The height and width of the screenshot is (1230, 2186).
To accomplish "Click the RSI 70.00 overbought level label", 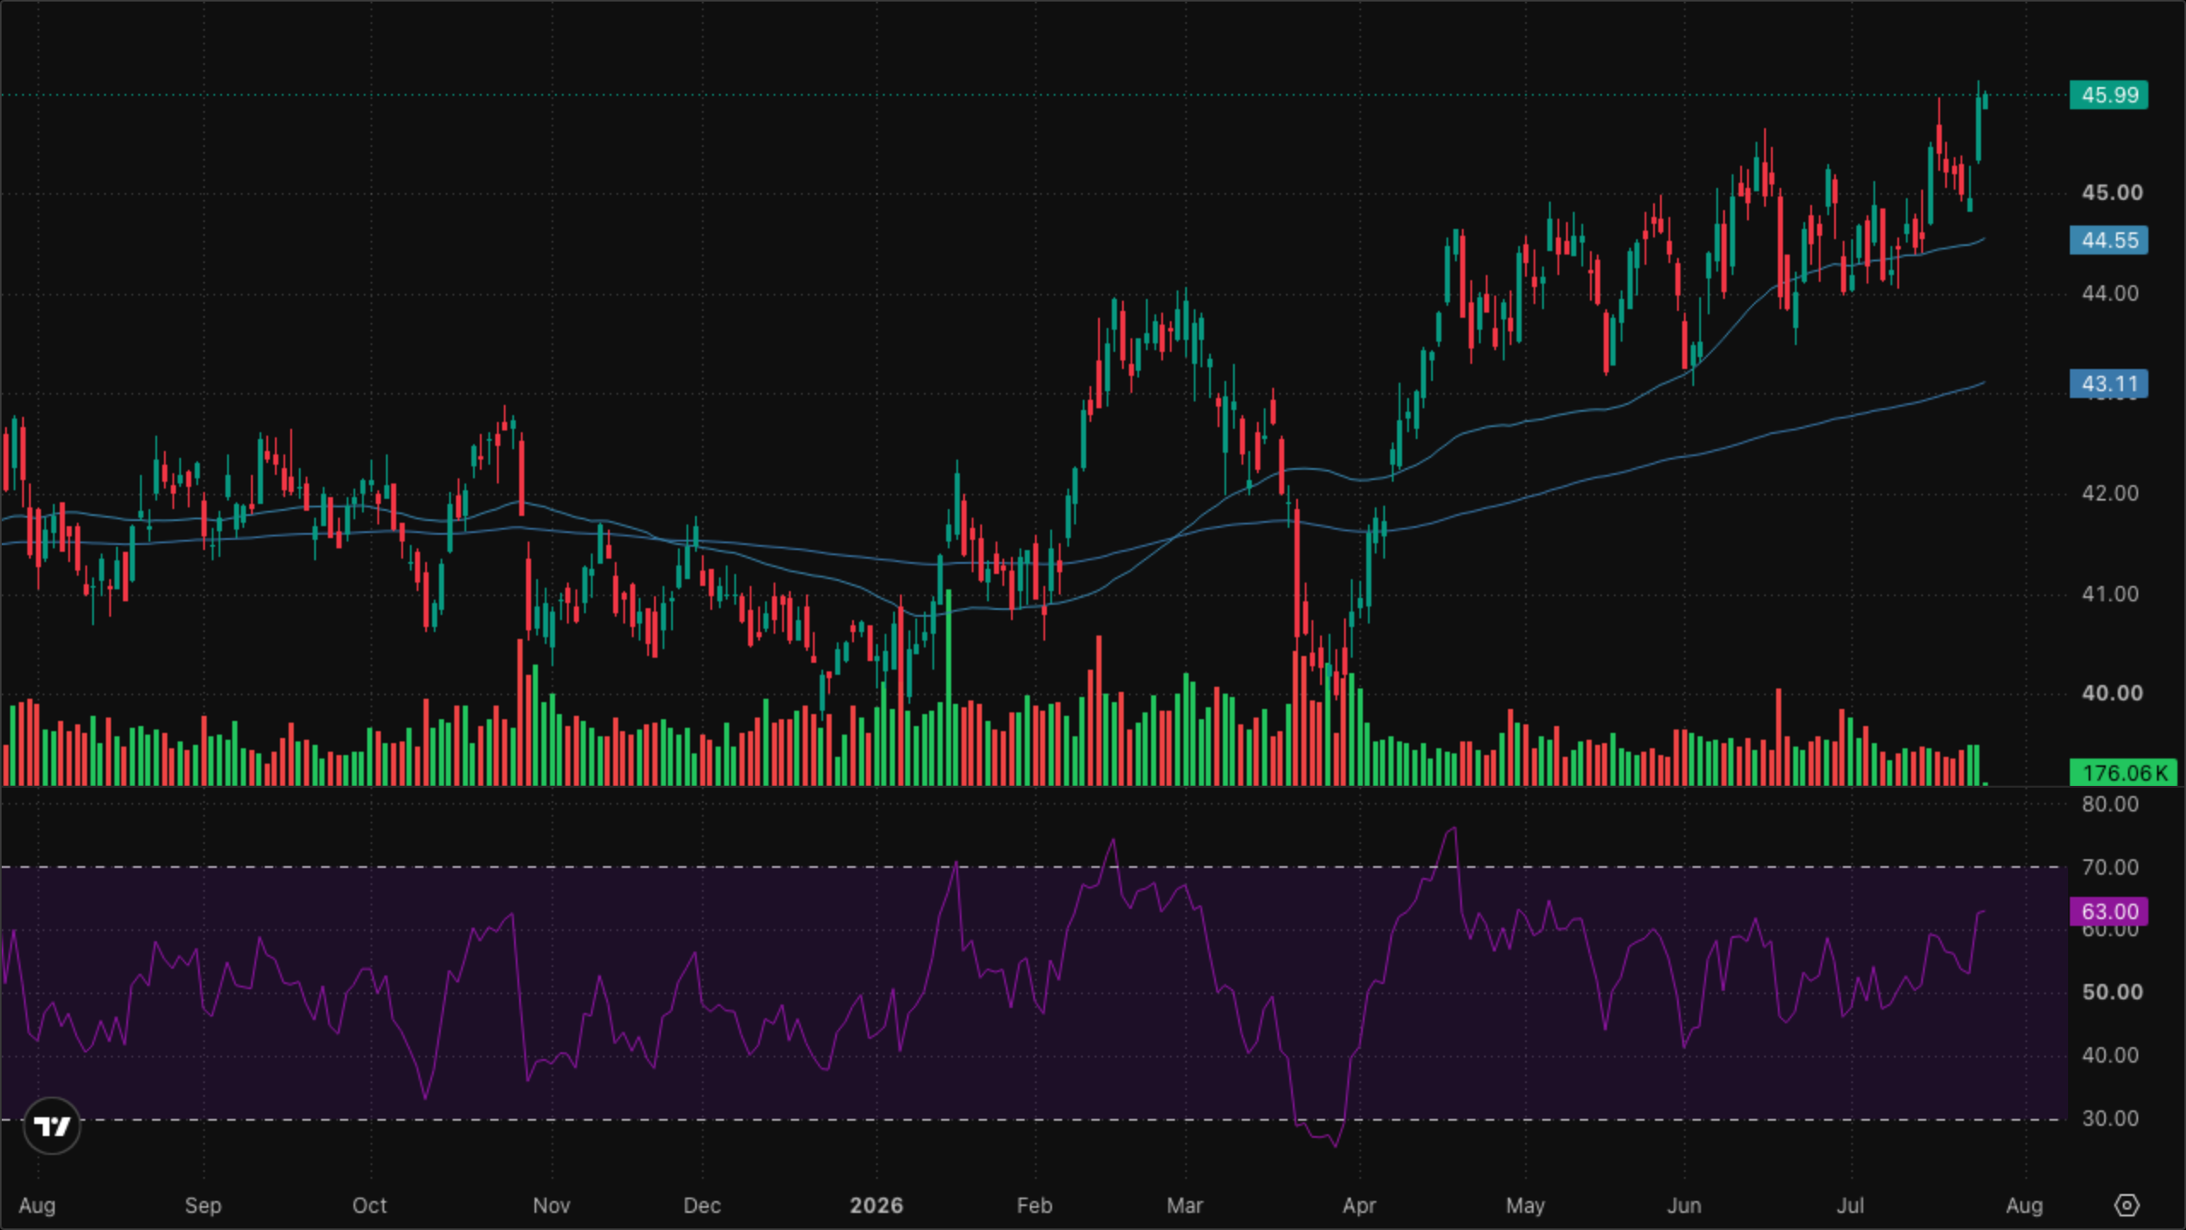I will (x=2110, y=867).
